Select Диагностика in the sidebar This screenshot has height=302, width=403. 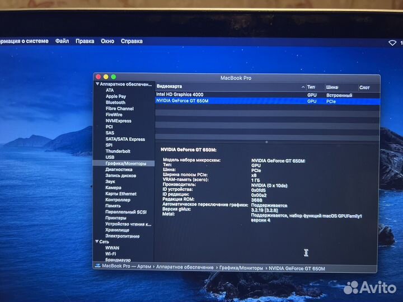[x=119, y=169]
